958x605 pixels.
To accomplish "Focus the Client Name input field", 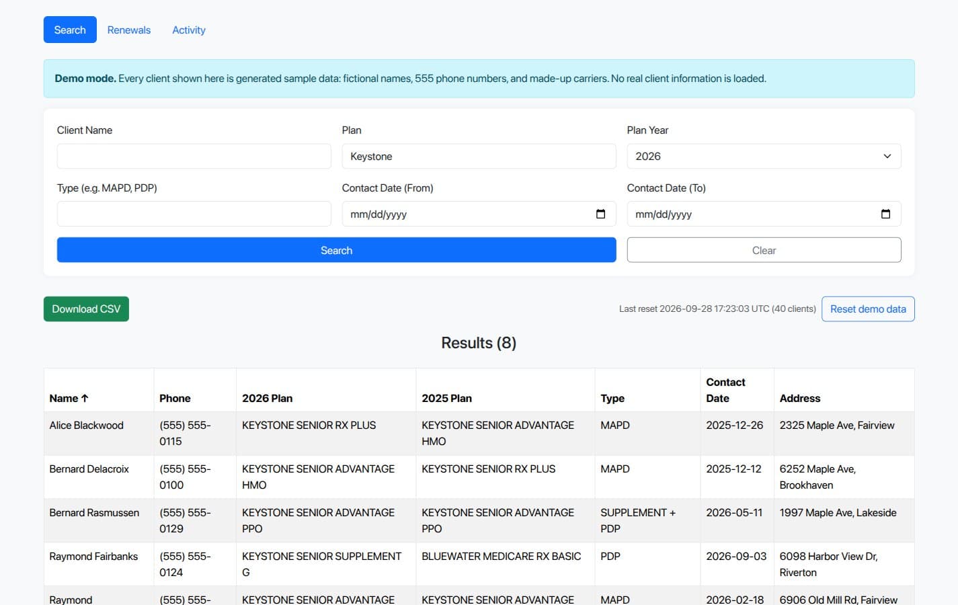I will 194,156.
